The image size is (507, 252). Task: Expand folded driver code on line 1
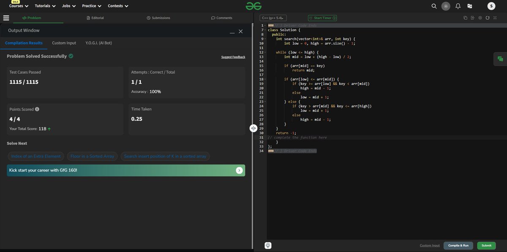click(270, 25)
